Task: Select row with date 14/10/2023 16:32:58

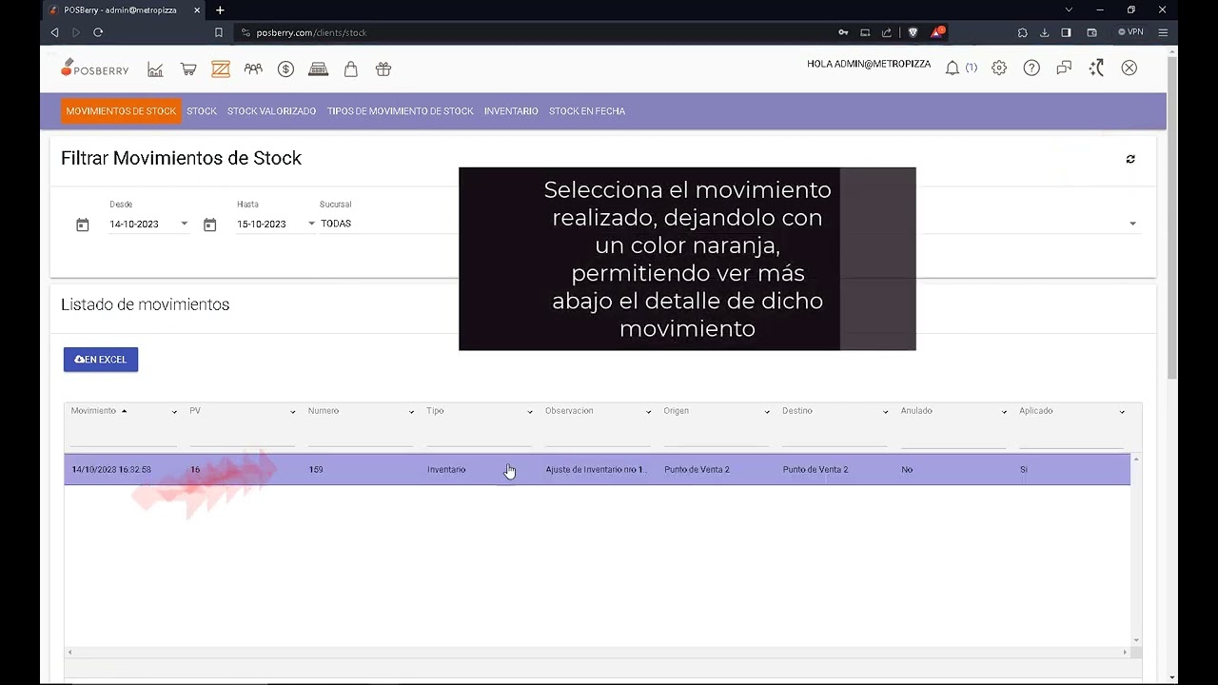Action: coord(597,469)
